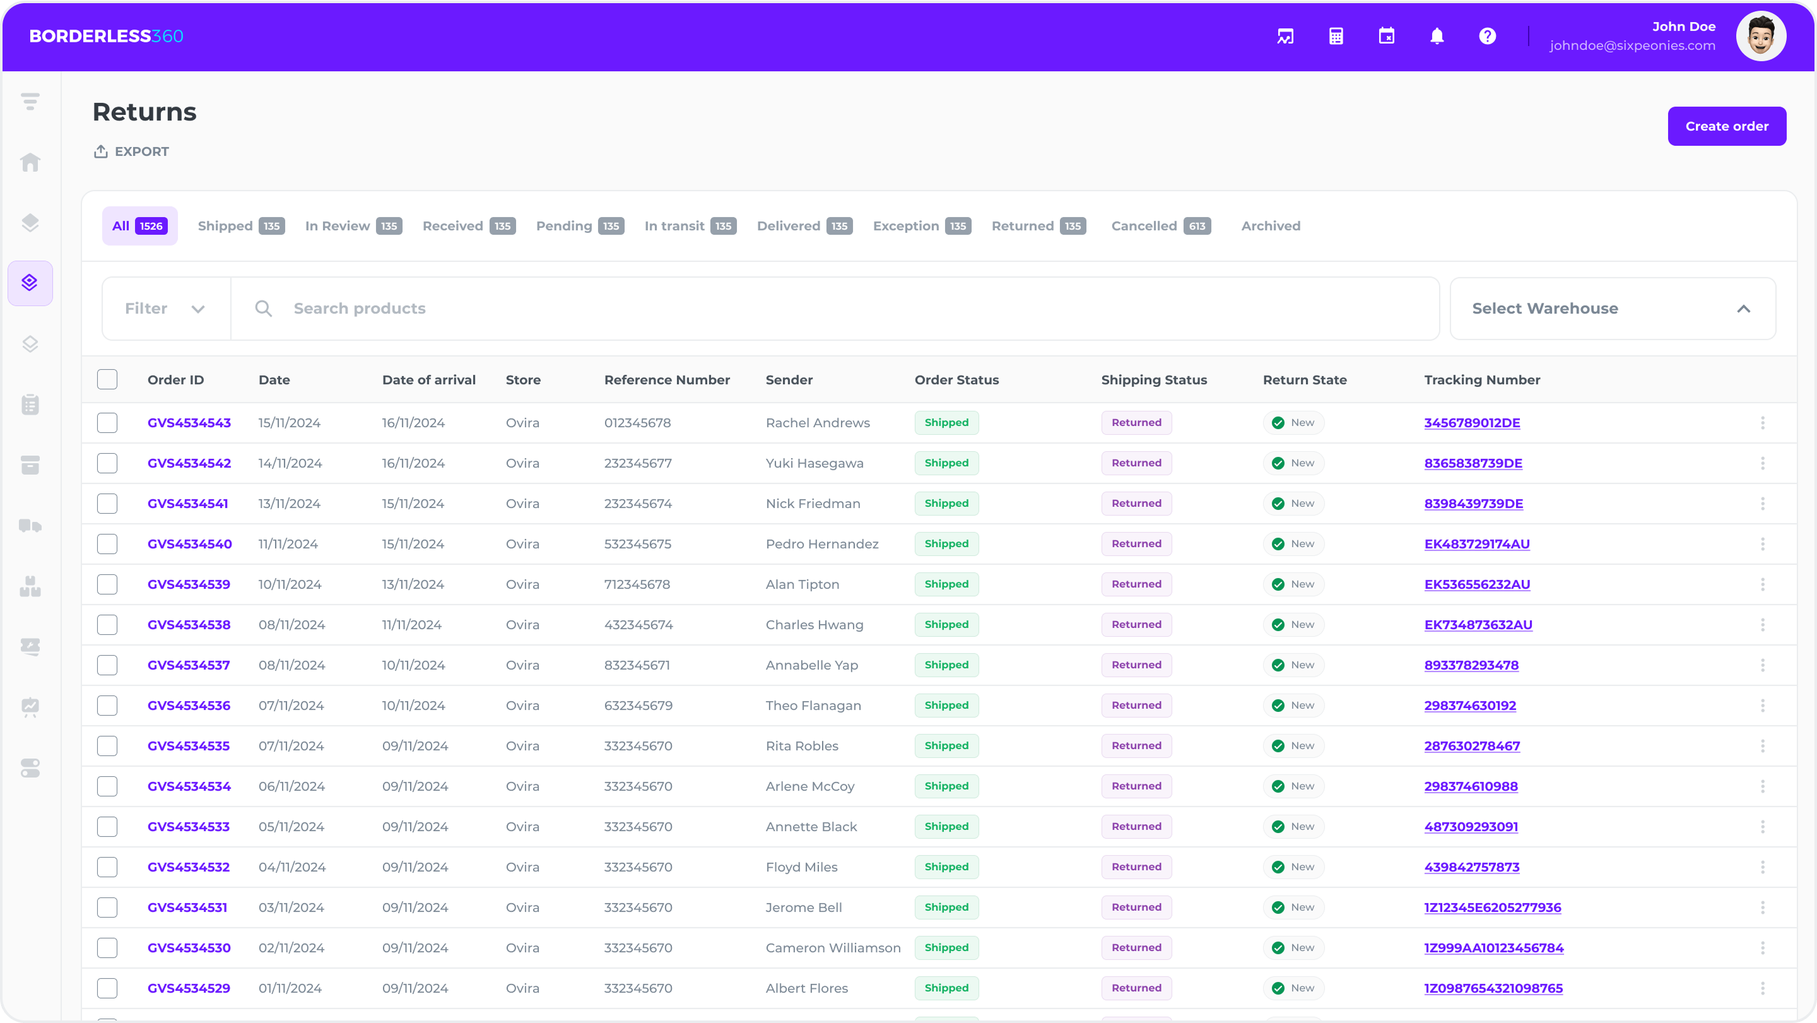Click the notifications bell icon
Screen dimensions: 1817x1023
1437,36
